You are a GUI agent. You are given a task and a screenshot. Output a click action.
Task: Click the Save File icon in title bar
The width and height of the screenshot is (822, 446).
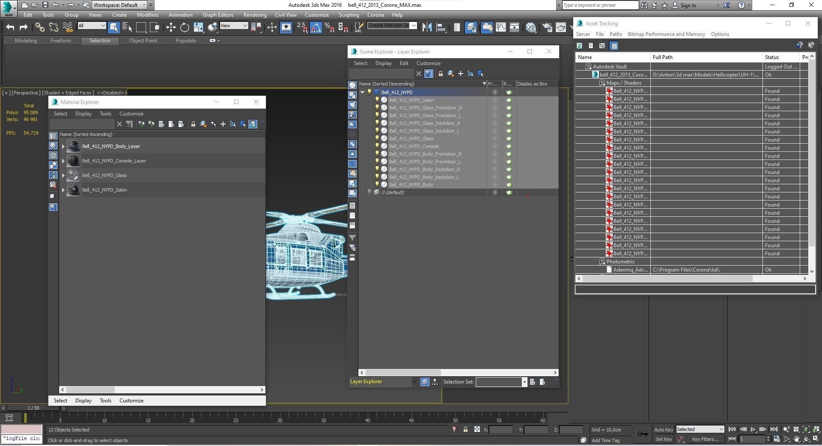tap(45, 5)
